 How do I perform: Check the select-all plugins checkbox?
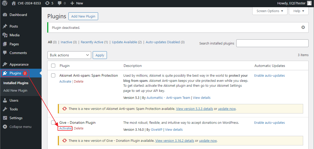coord(53,66)
